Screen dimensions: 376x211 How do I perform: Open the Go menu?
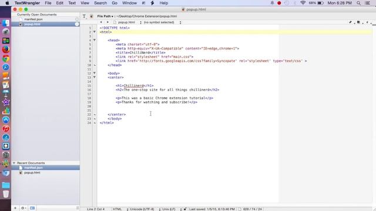(x=115, y=3)
